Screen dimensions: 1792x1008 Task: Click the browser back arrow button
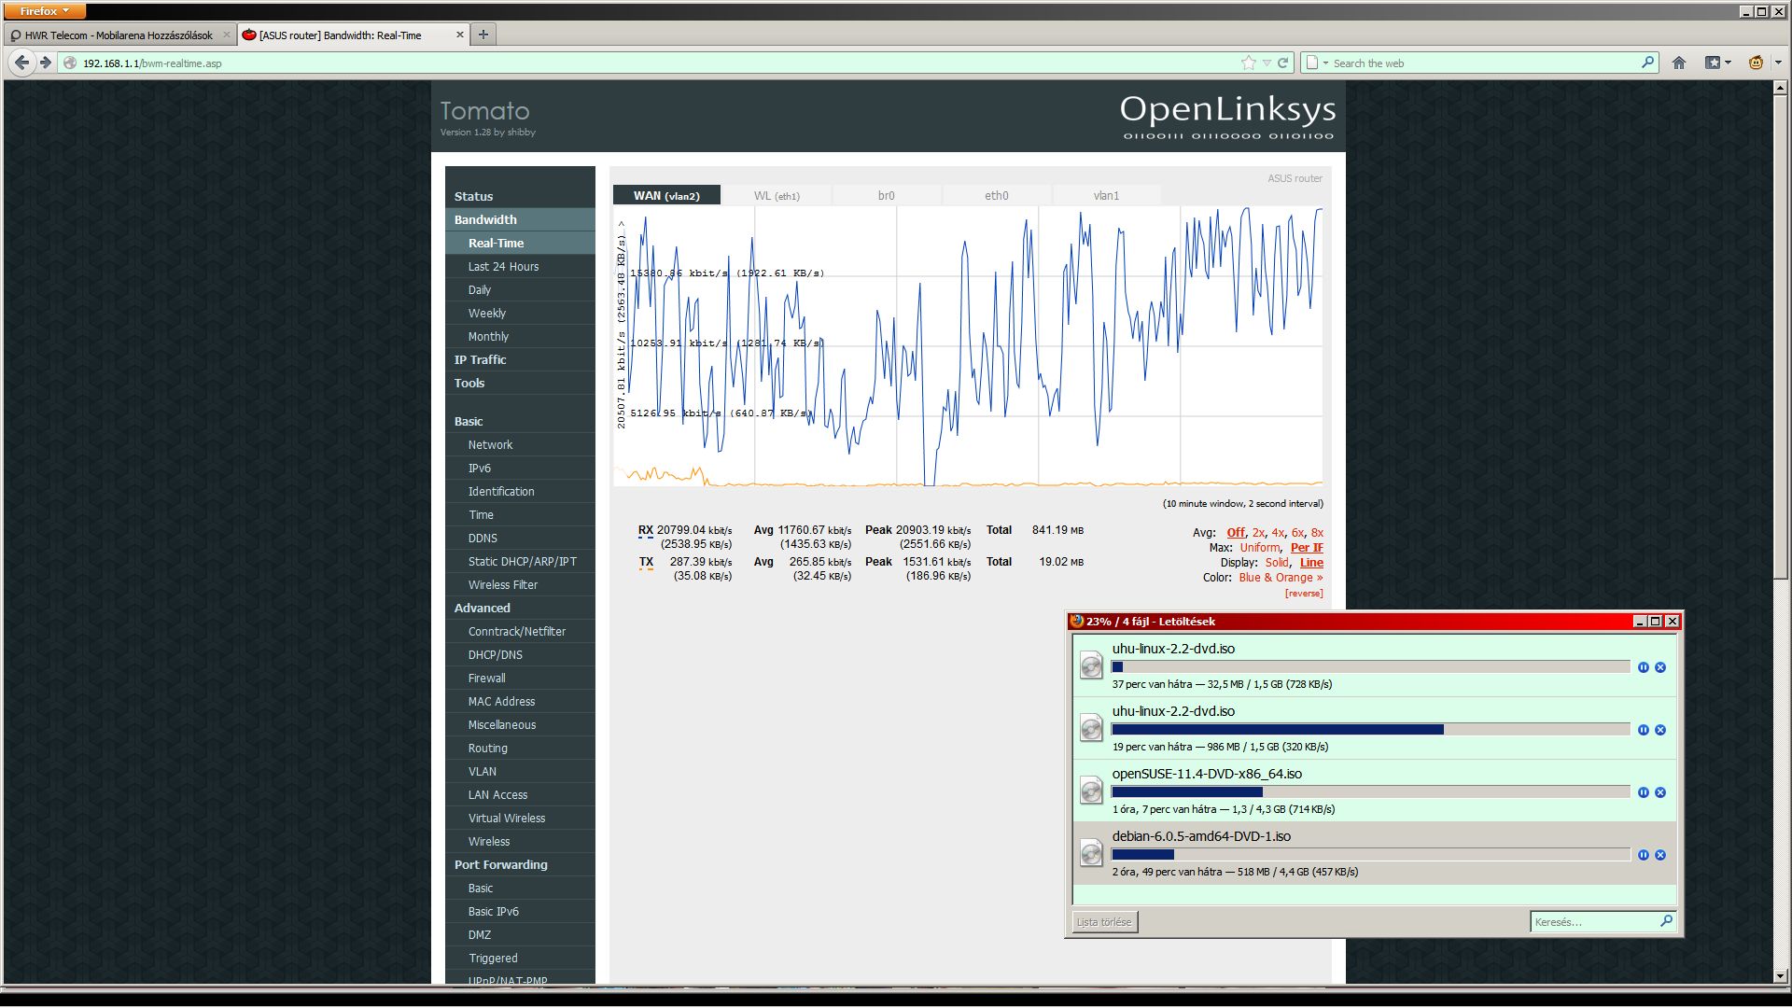point(21,63)
